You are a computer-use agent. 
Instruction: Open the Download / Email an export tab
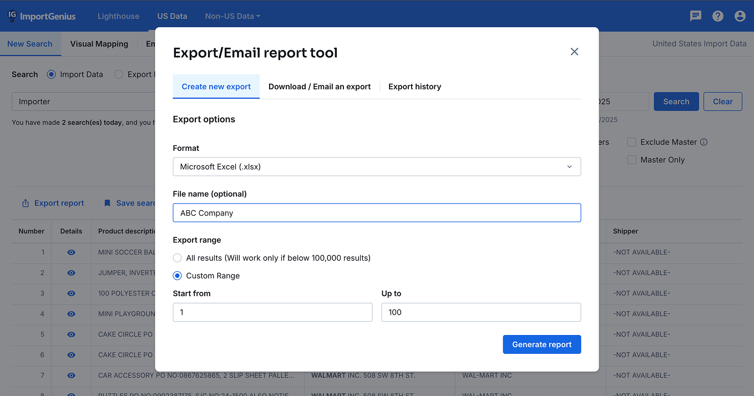pyautogui.click(x=320, y=87)
